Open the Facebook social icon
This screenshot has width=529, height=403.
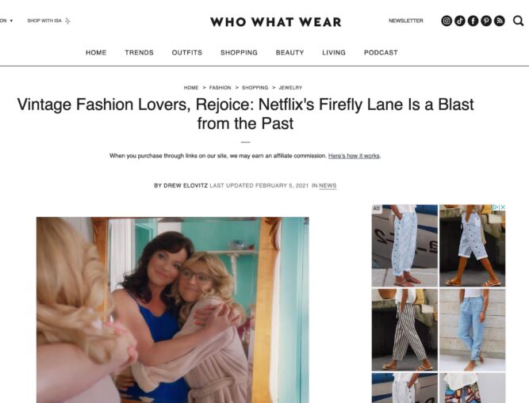point(473,21)
